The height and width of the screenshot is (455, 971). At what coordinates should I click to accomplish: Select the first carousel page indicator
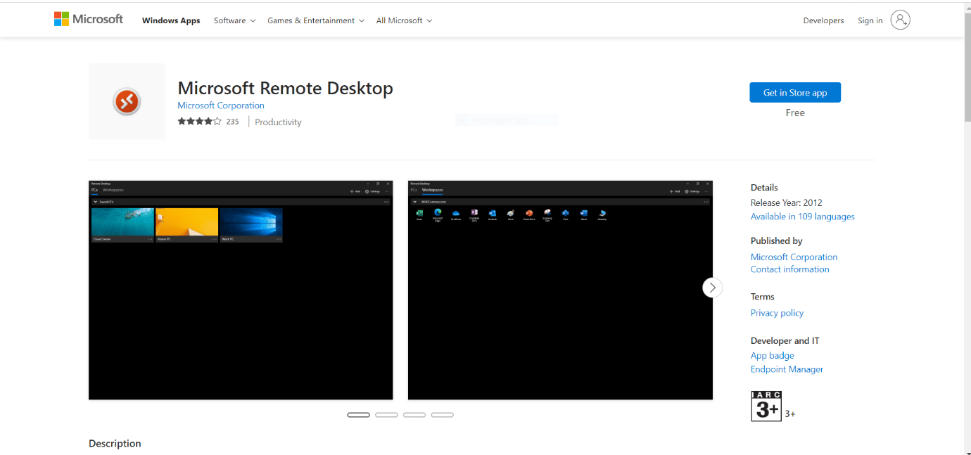[x=358, y=415]
